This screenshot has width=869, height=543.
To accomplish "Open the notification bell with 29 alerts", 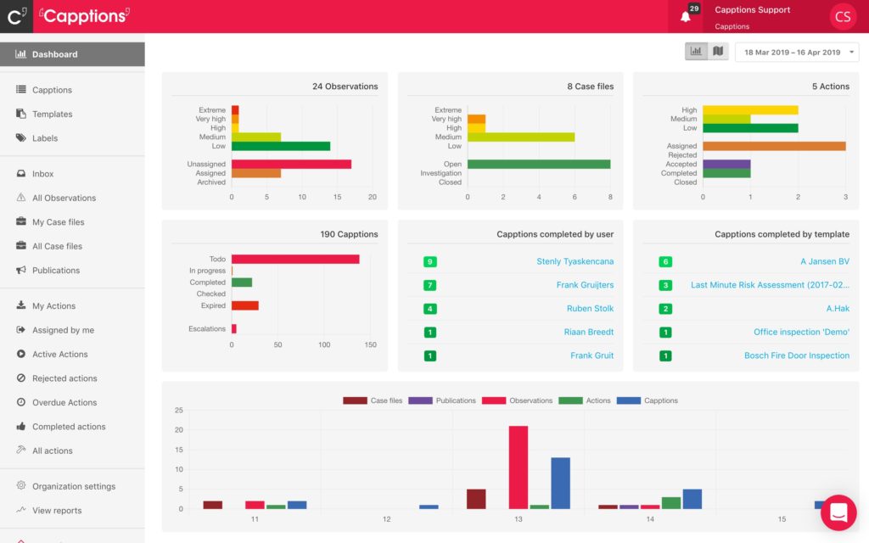I will (686, 16).
